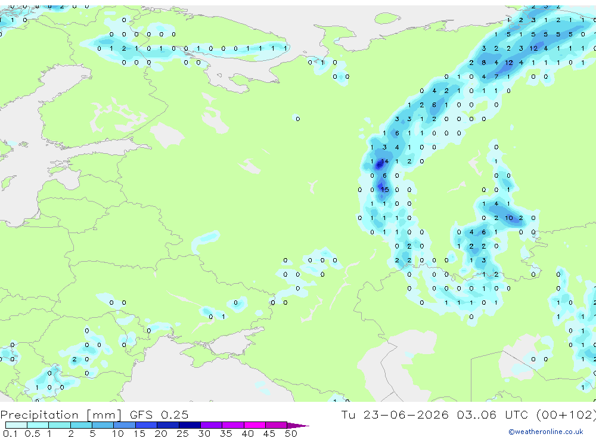Click the map value '14' precipitation reading
Image resolution: width=596 pixels, height=437 pixels.
pyautogui.click(x=384, y=161)
